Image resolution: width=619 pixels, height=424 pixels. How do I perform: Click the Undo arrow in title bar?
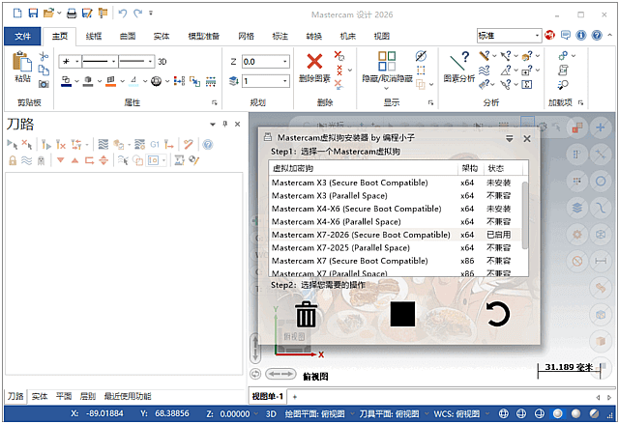122,14
